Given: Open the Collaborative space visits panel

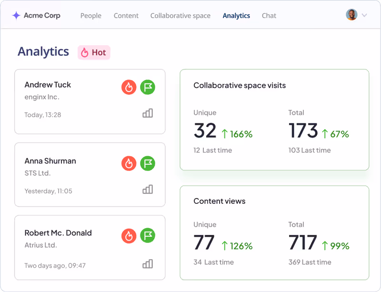Looking at the screenshot, I should coord(275,119).
